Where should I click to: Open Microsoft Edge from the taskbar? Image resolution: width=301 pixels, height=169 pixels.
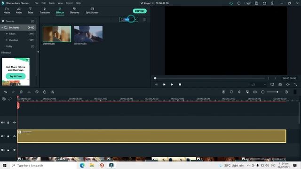click(82, 165)
